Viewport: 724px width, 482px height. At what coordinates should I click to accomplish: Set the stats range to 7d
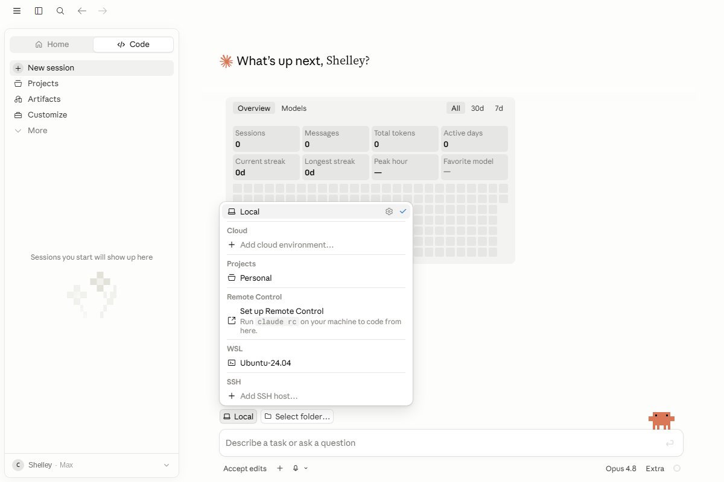point(499,108)
